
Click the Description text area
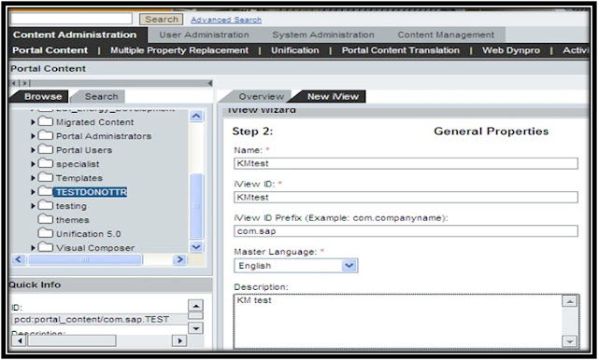(398, 321)
